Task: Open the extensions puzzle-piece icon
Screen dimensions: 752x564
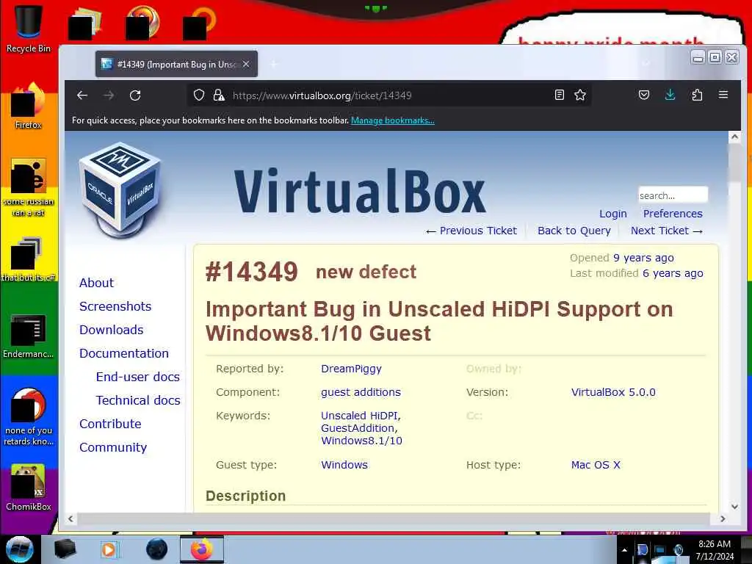Action: pos(698,95)
